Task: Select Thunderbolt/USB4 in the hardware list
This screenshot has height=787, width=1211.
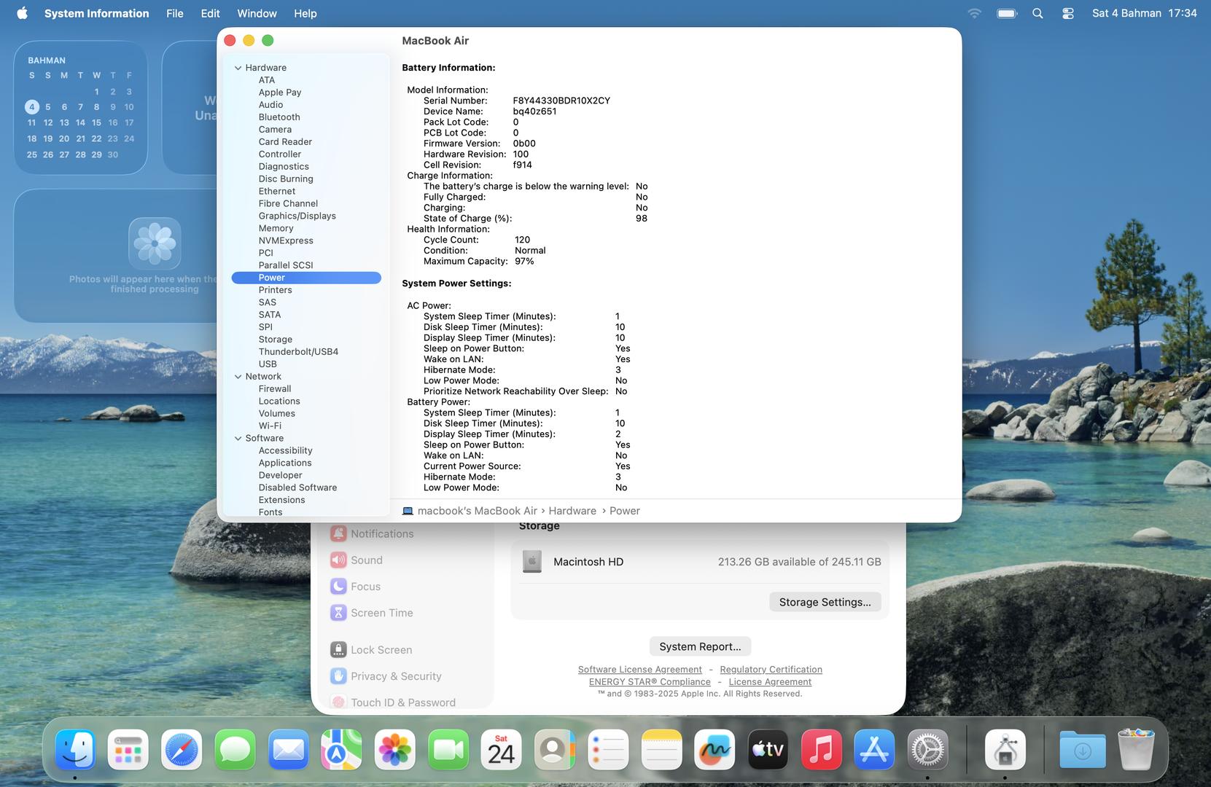Action: [x=298, y=352]
